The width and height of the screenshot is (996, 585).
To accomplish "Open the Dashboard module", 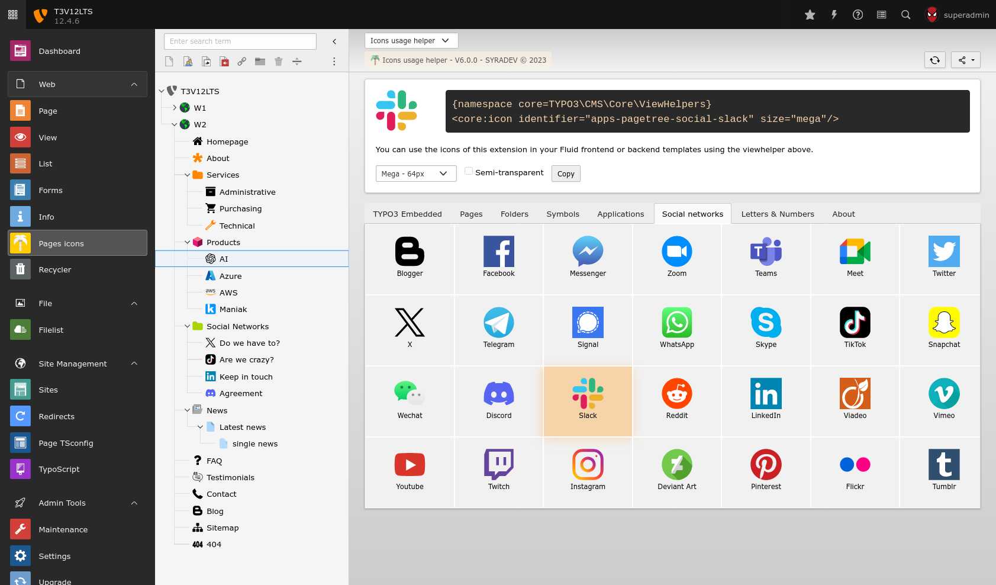I will 78,51.
